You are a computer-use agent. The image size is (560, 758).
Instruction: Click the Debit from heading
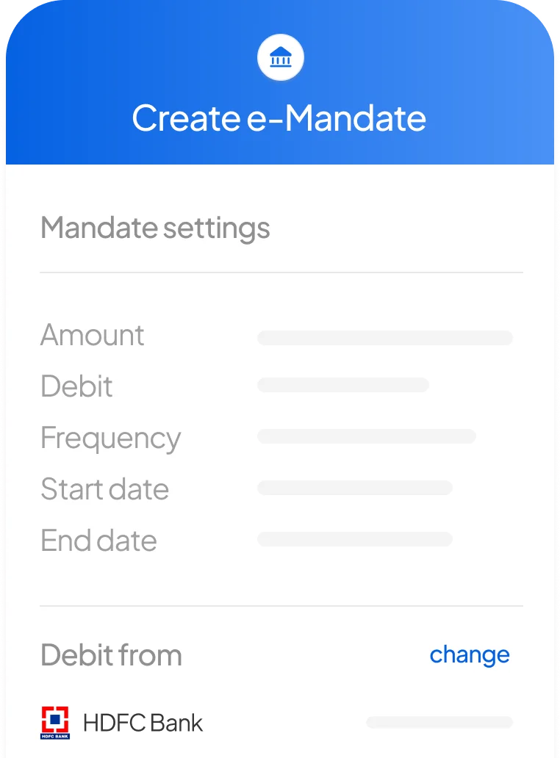pos(111,655)
